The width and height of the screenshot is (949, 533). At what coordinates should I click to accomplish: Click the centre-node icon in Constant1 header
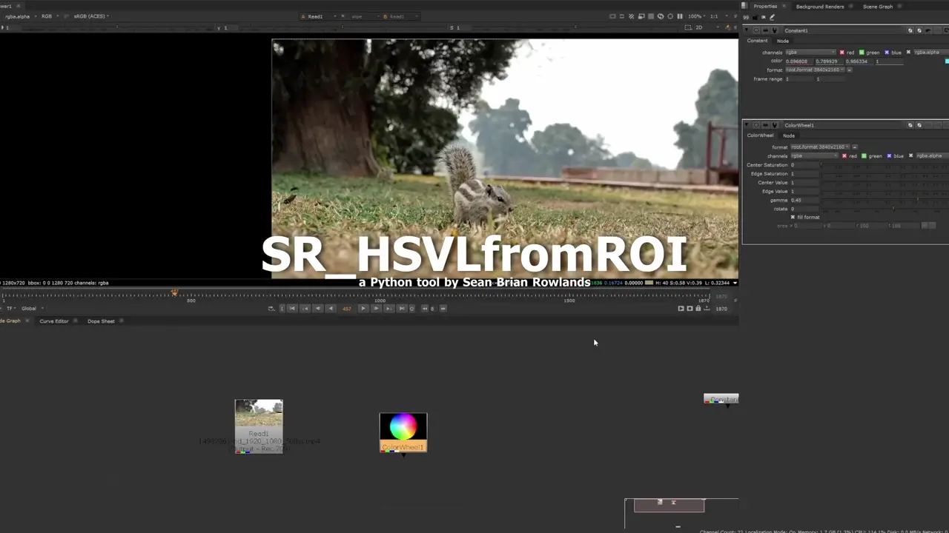point(756,30)
